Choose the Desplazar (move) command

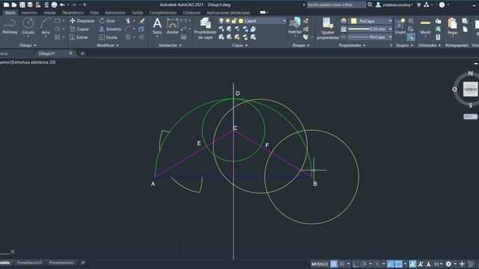(82, 21)
